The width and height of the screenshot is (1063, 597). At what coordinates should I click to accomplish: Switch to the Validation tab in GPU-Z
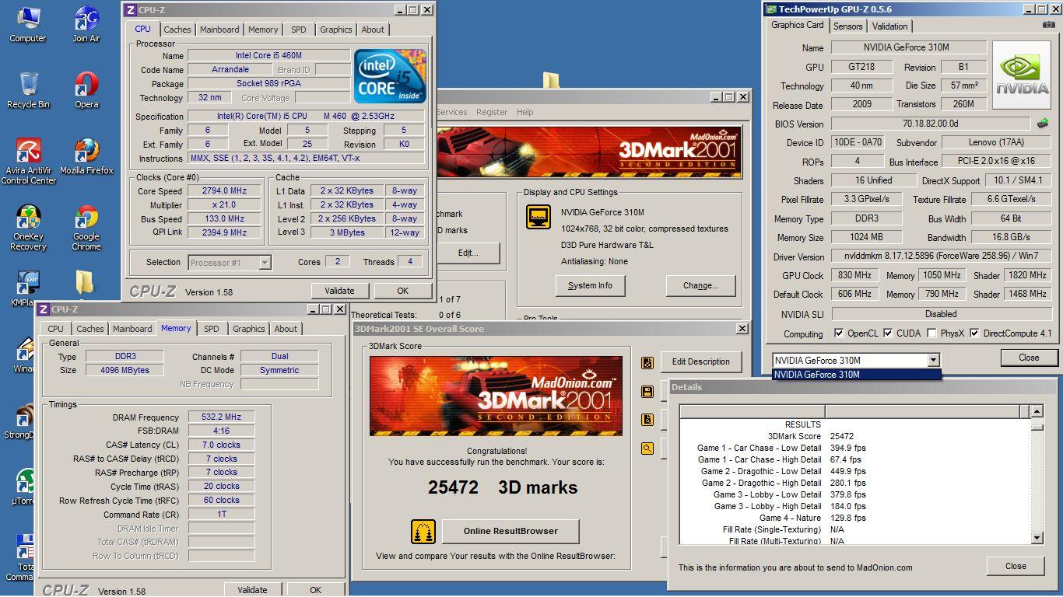(x=889, y=26)
